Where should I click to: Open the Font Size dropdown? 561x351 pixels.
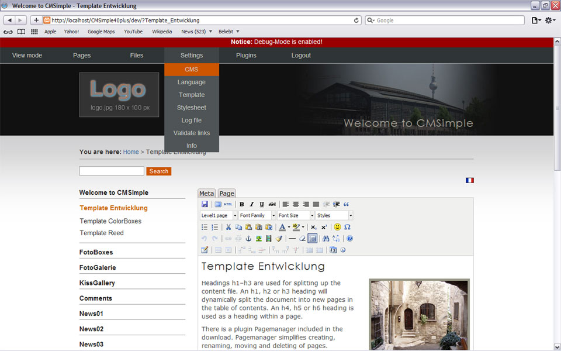(296, 216)
